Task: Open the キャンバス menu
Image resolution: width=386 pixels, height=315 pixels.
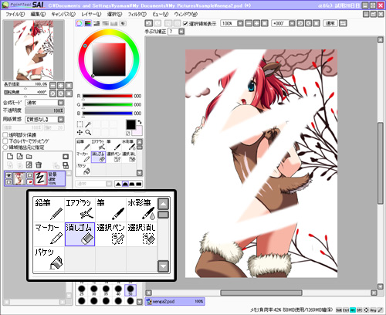Action: point(63,14)
